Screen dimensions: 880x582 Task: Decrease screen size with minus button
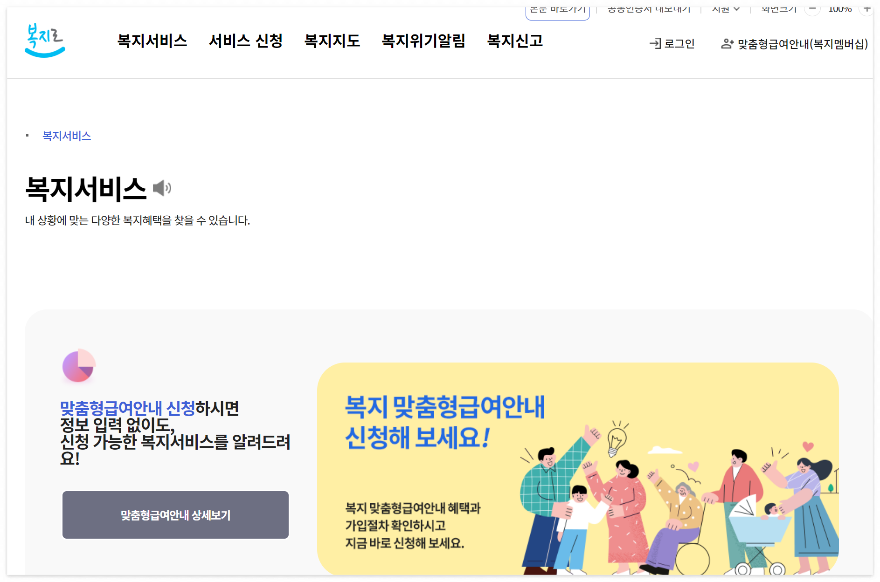pos(812,8)
